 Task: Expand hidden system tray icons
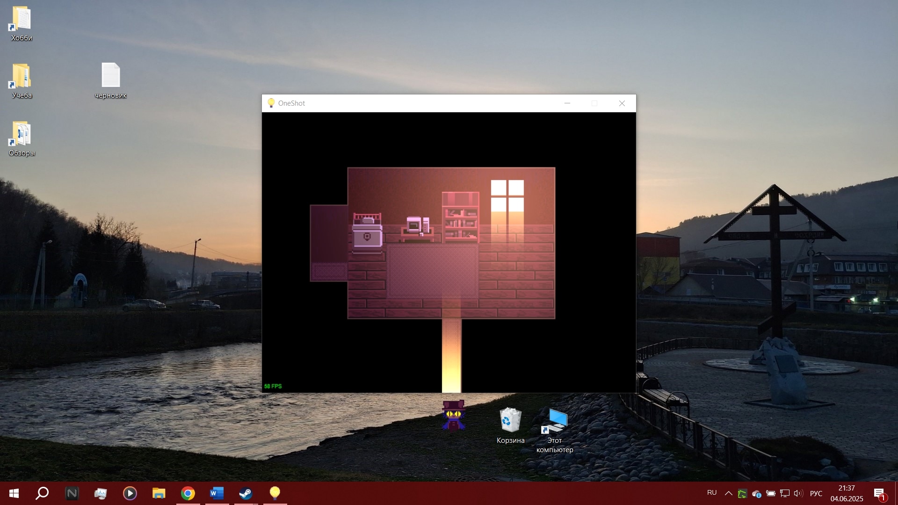(x=729, y=493)
